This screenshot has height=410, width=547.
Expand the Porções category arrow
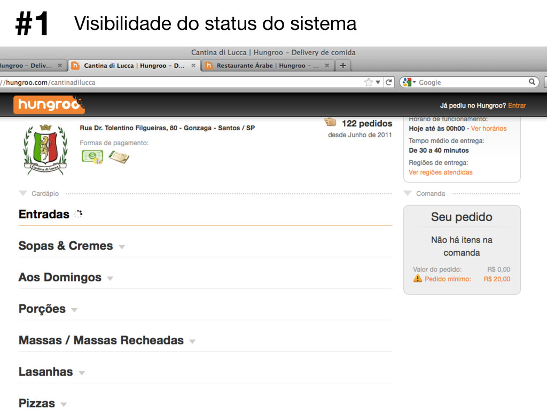74,310
